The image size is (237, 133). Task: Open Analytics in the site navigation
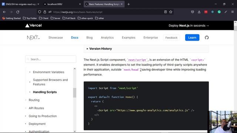(107, 38)
